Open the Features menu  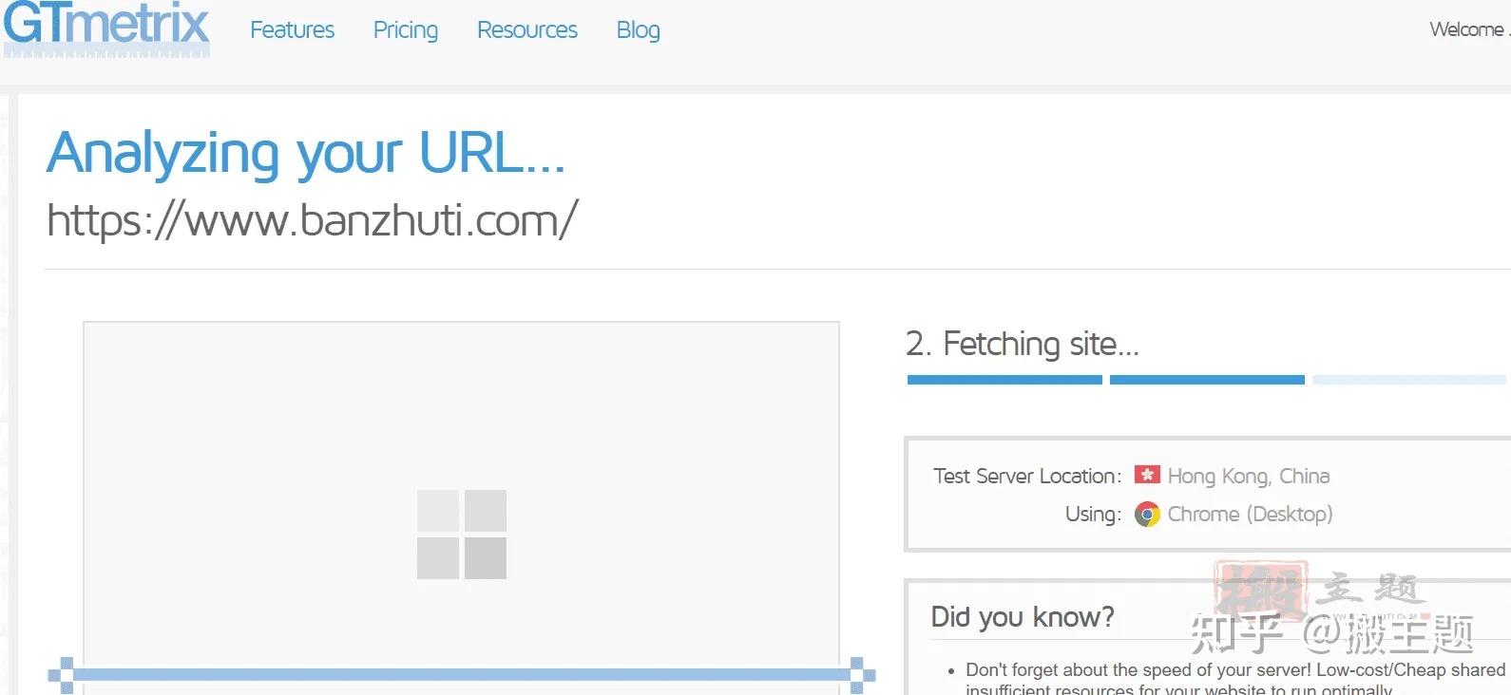(292, 30)
